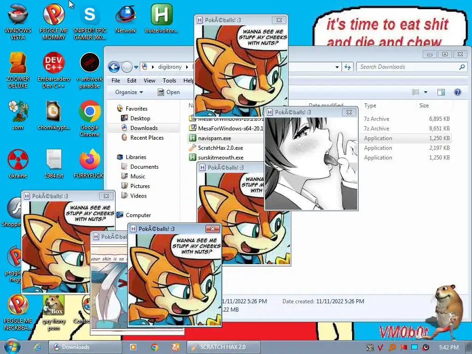Click the Forward arrow in Explorer
Screen dimensions: 472x354
[127, 67]
